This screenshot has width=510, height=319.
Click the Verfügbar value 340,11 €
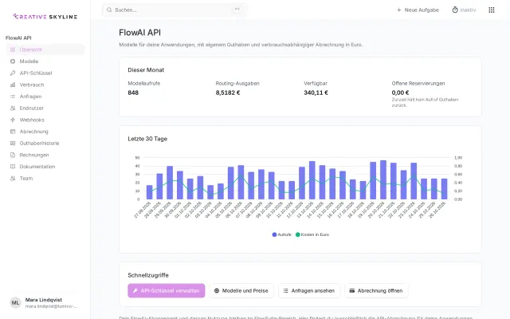tap(316, 93)
